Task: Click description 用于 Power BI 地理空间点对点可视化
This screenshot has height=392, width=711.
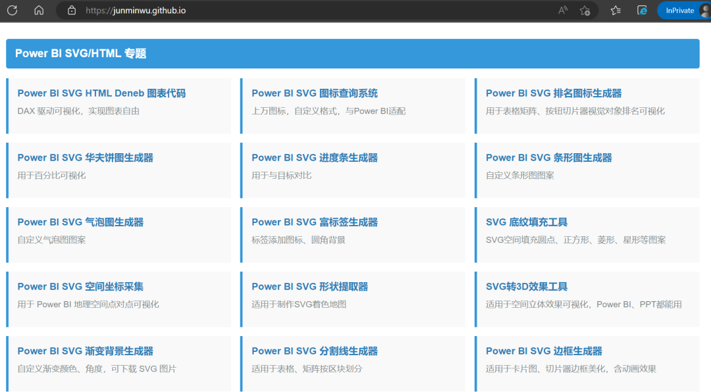Action: coord(88,304)
